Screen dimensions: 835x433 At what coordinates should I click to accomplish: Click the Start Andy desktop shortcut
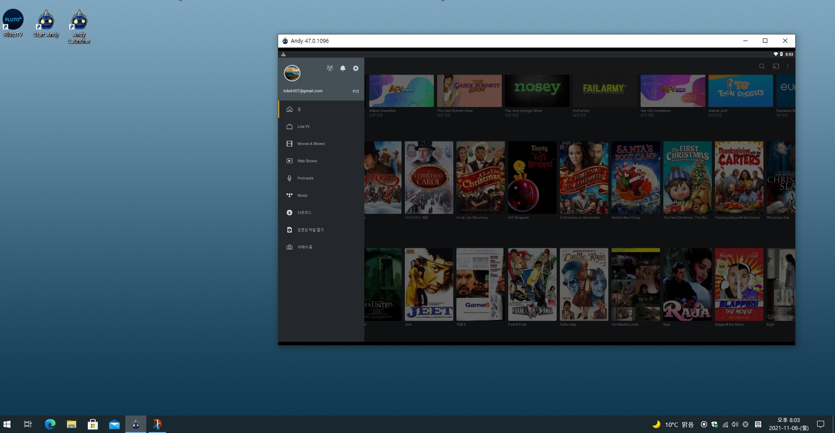[46, 23]
